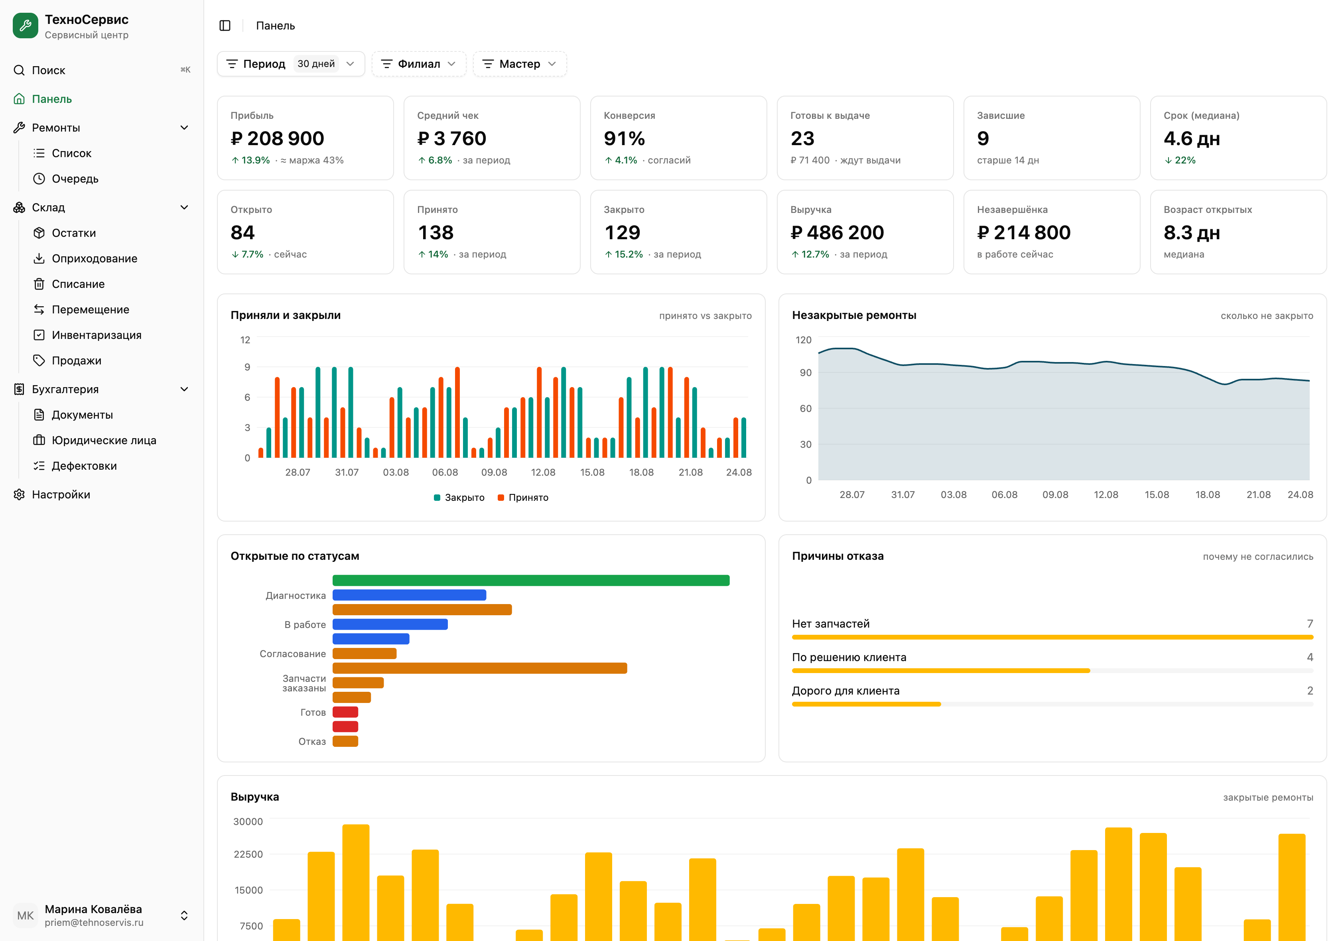Click the Закрыто 129 card
This screenshot has width=1340, height=941.
click(679, 232)
